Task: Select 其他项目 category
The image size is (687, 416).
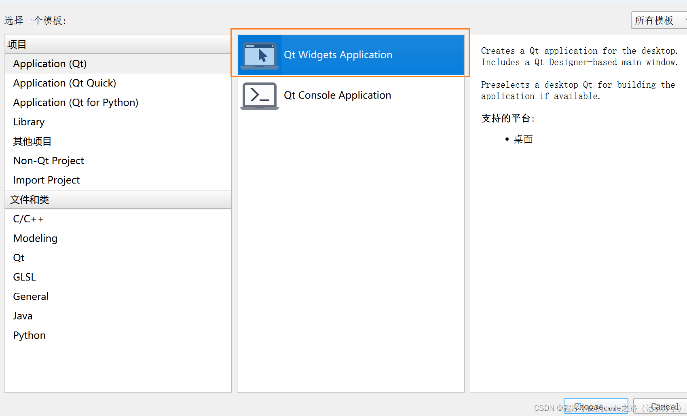Action: tap(118, 141)
